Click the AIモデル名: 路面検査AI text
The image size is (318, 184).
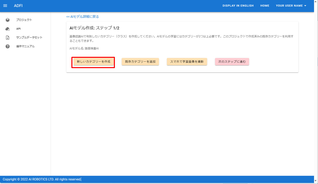[84, 48]
